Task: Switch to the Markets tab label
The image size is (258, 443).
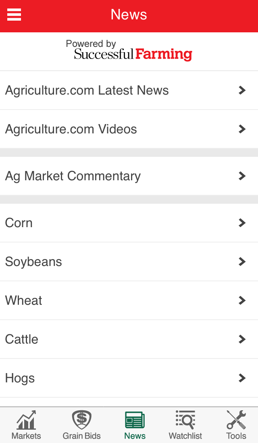Action: [26, 436]
